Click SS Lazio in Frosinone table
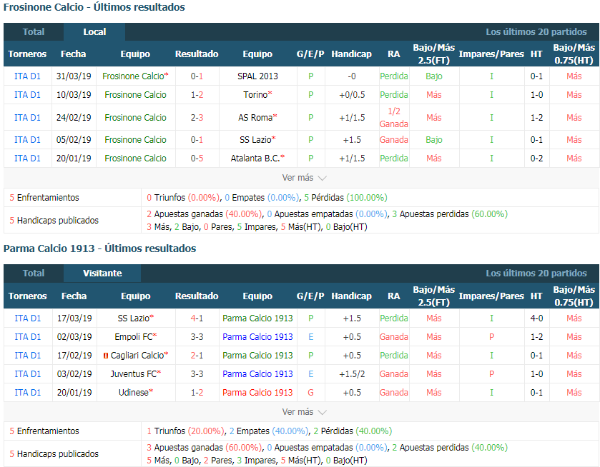This screenshot has height=467, width=600. pyautogui.click(x=255, y=140)
